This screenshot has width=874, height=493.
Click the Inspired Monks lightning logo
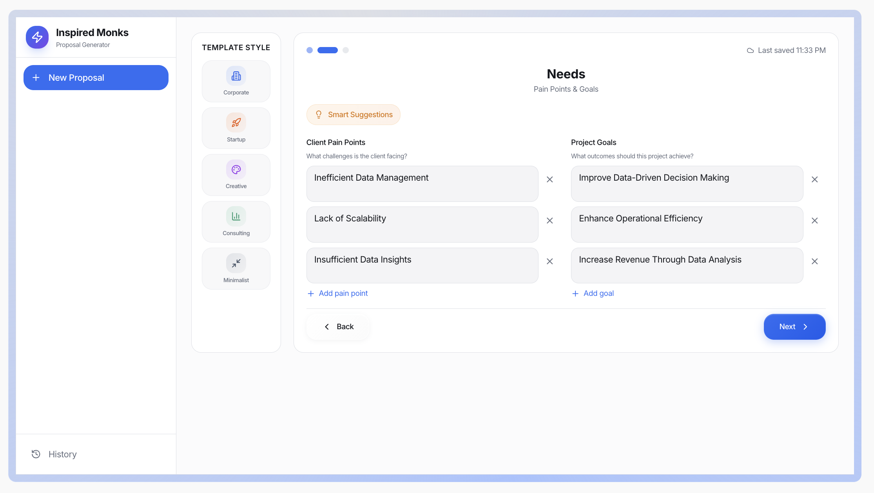(x=37, y=37)
